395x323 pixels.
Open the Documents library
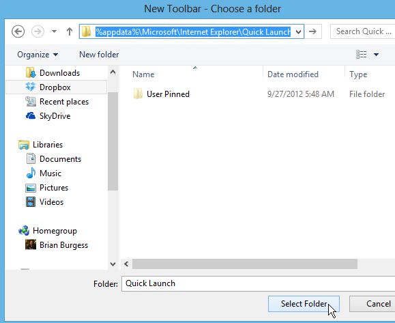(x=60, y=159)
